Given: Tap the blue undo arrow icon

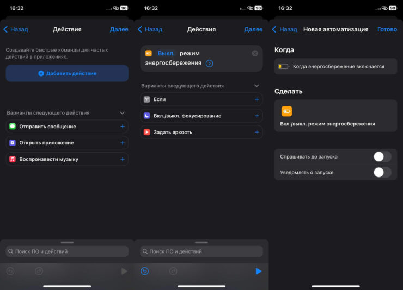Looking at the screenshot, I should point(144,271).
